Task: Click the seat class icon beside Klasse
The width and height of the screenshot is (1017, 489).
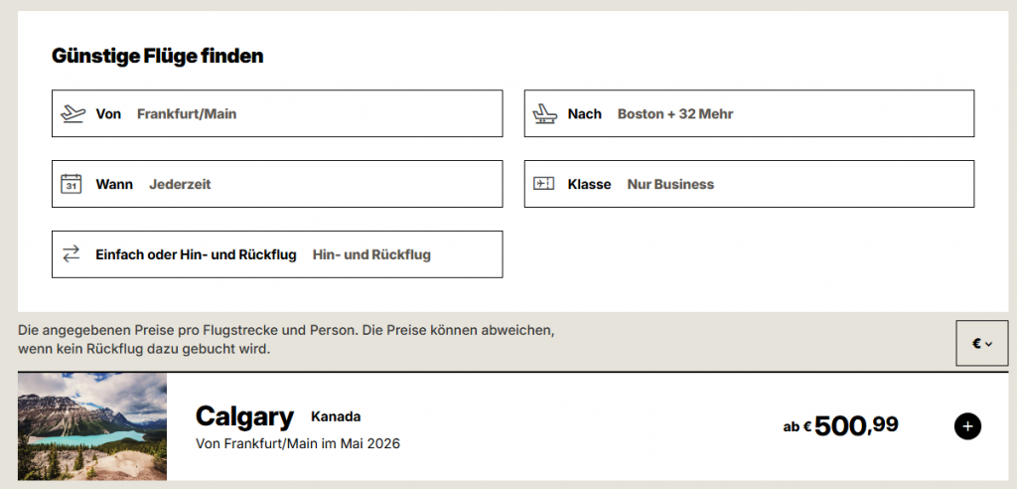Action: pos(544,184)
